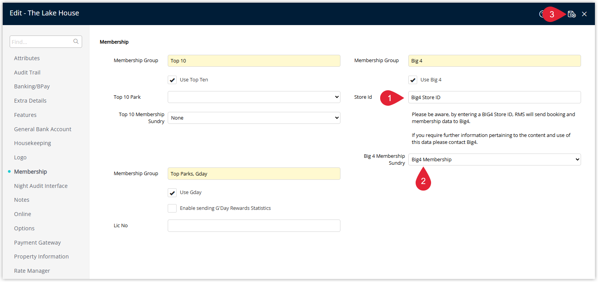Go to Property Information

[x=42, y=257]
